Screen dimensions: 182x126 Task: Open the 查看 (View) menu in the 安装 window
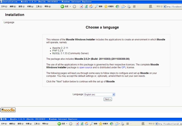20,124
